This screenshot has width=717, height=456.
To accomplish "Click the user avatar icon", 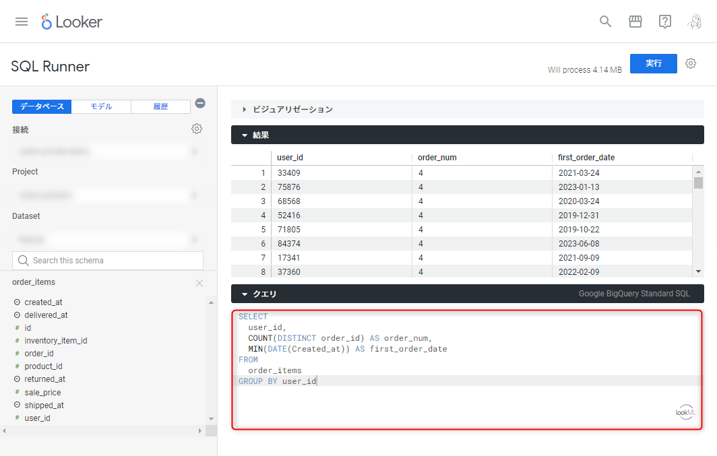I will click(x=695, y=21).
